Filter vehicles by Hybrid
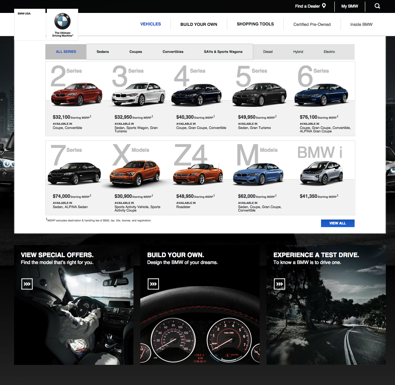The width and height of the screenshot is (395, 385). 298,52
